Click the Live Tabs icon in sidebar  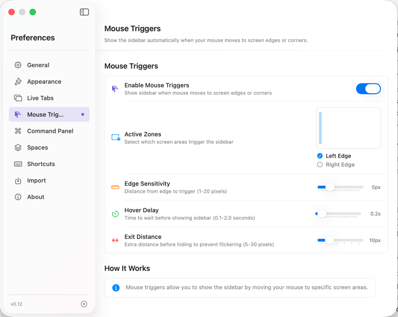[x=17, y=98]
